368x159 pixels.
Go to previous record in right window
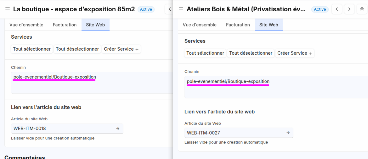337,9
